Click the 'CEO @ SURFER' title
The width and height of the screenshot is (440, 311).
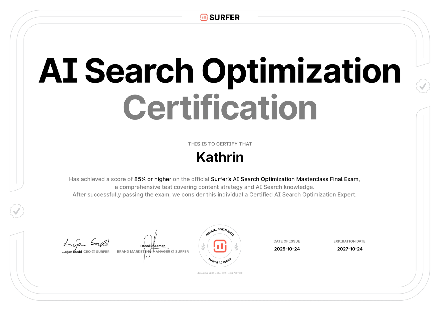tap(96, 252)
